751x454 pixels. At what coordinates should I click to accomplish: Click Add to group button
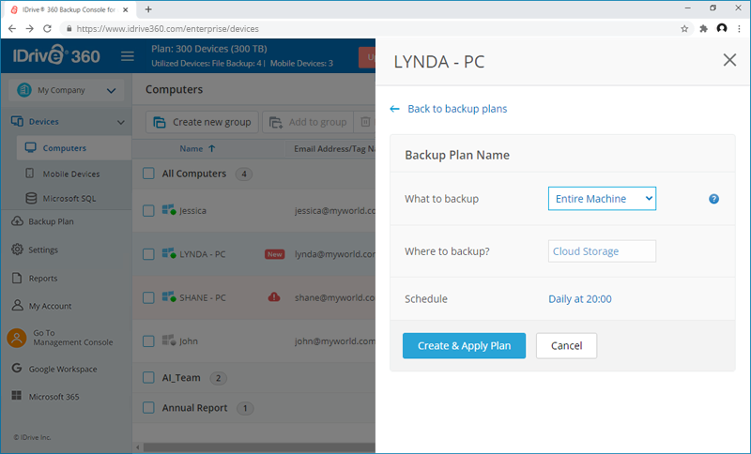point(308,122)
